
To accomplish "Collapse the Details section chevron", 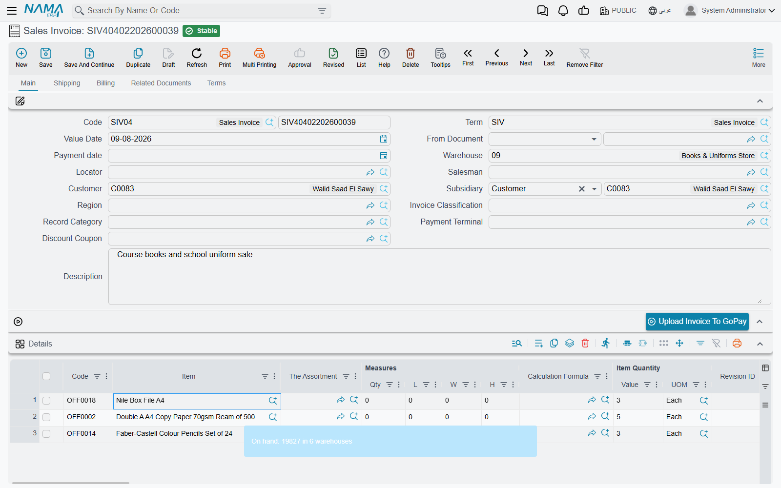I will (x=760, y=344).
